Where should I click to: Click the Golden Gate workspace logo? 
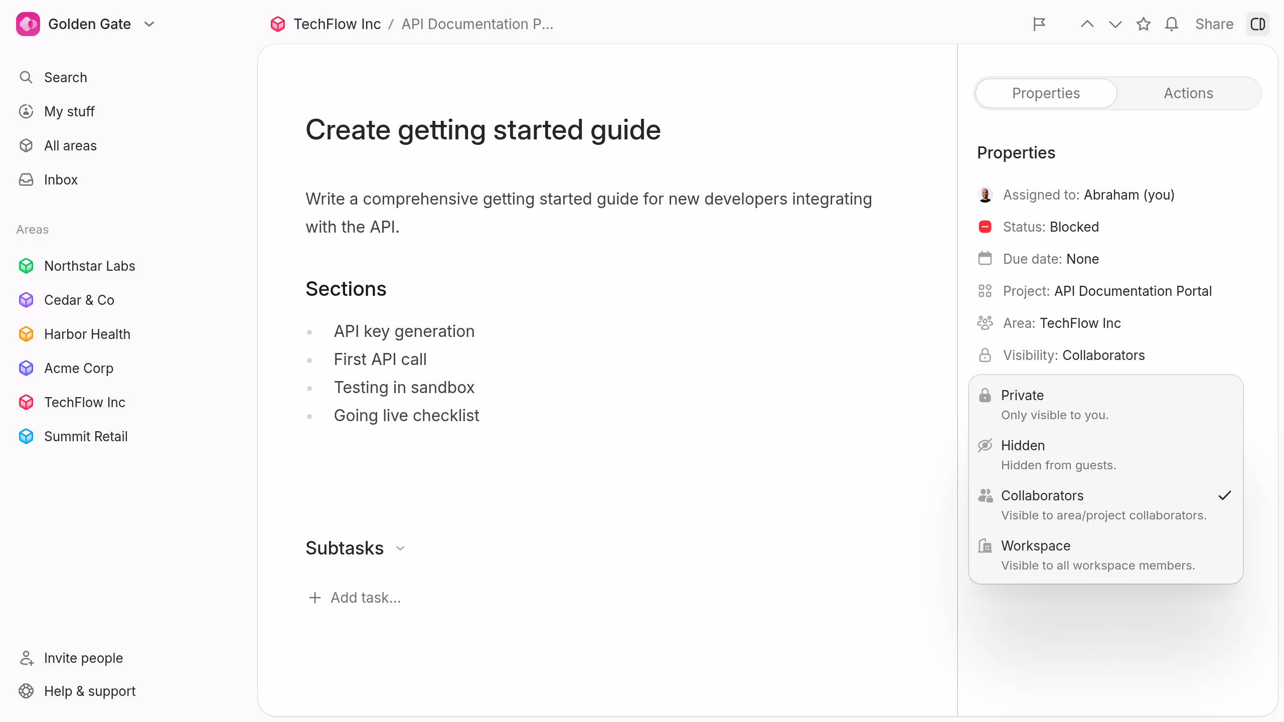point(28,24)
